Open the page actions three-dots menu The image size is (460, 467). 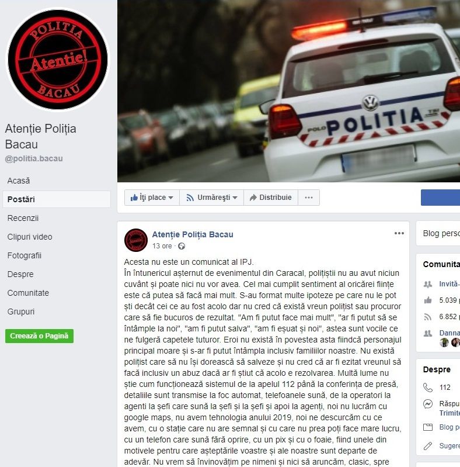[309, 198]
